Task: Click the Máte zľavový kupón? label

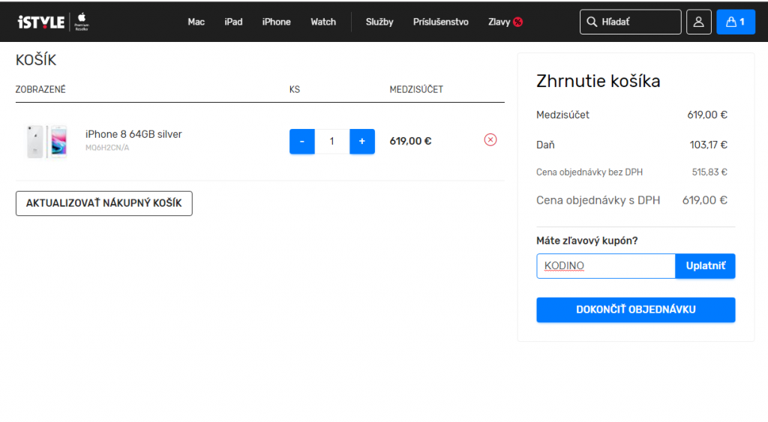Action: pyautogui.click(x=586, y=241)
